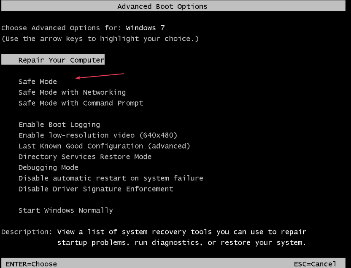The width and height of the screenshot is (351, 268).
Task: Choose plain Safe Mode
Action: [38, 82]
